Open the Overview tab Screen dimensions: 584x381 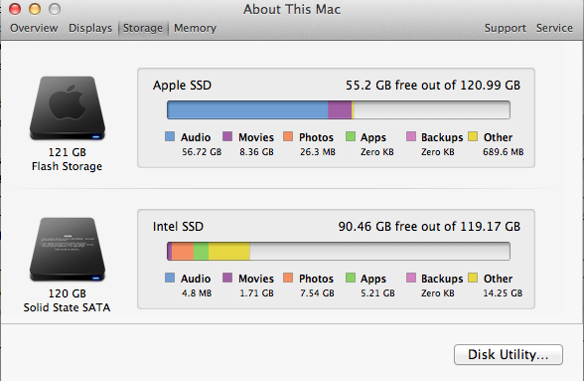tap(34, 28)
